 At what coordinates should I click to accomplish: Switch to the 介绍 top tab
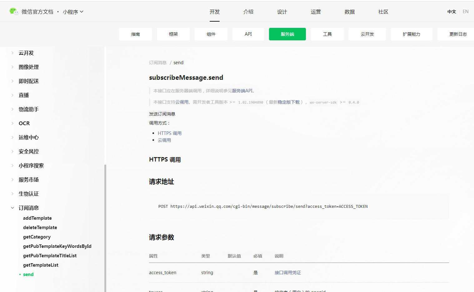[248, 12]
